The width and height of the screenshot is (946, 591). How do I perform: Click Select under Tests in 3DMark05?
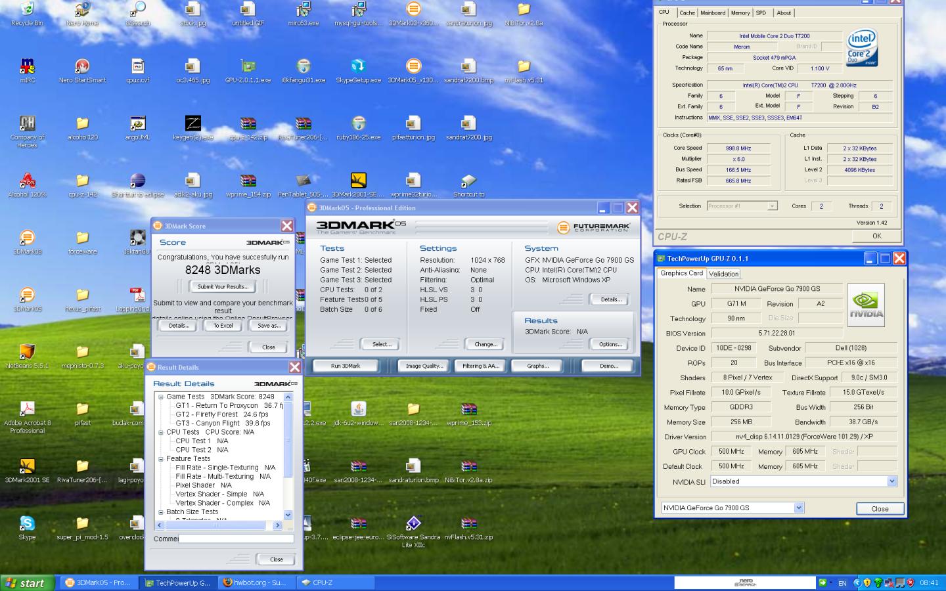coord(382,344)
